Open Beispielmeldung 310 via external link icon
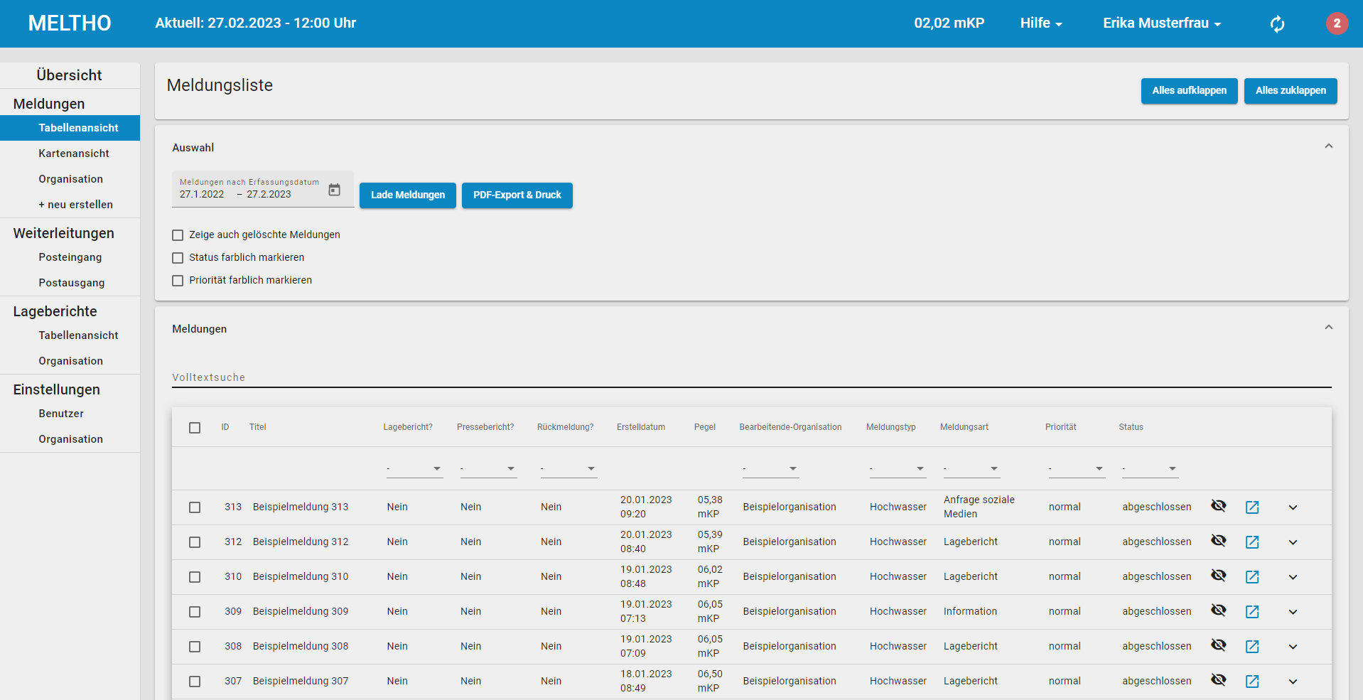The height and width of the screenshot is (700, 1363). pos(1252,577)
